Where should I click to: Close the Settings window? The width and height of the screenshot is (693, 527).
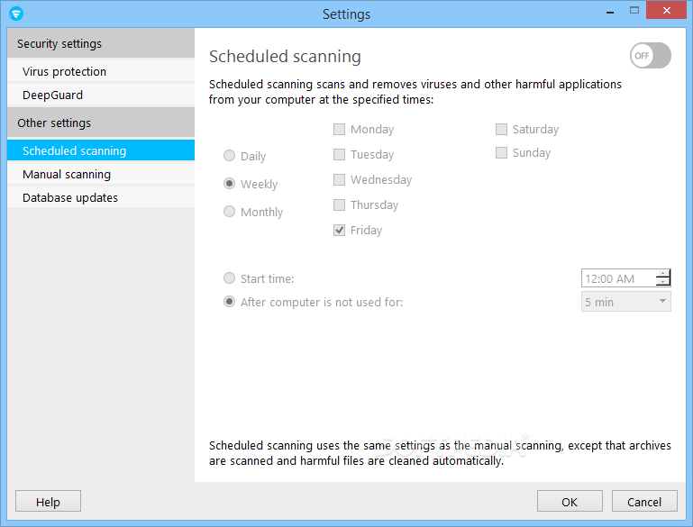667,10
